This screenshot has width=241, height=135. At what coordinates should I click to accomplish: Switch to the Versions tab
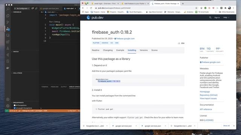click(144, 50)
